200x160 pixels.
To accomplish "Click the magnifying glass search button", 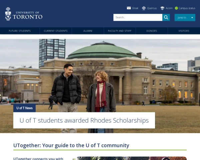I will click(166, 17).
